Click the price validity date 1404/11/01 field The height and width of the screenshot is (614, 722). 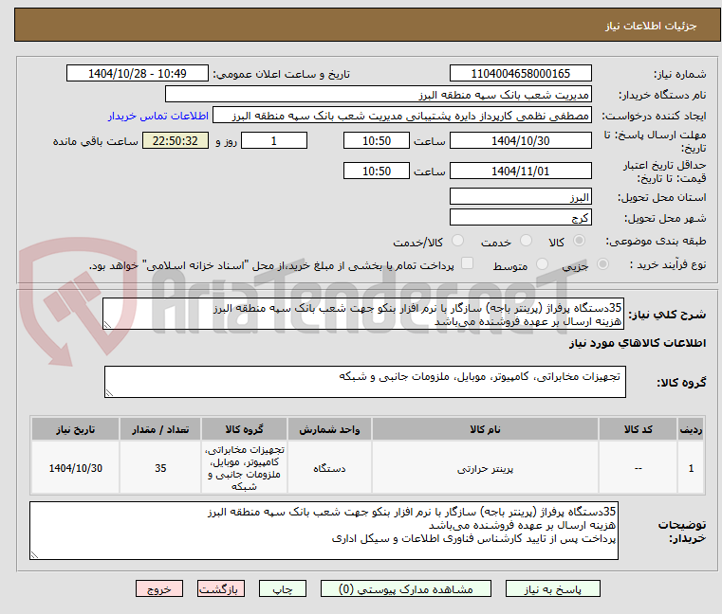tap(520, 172)
